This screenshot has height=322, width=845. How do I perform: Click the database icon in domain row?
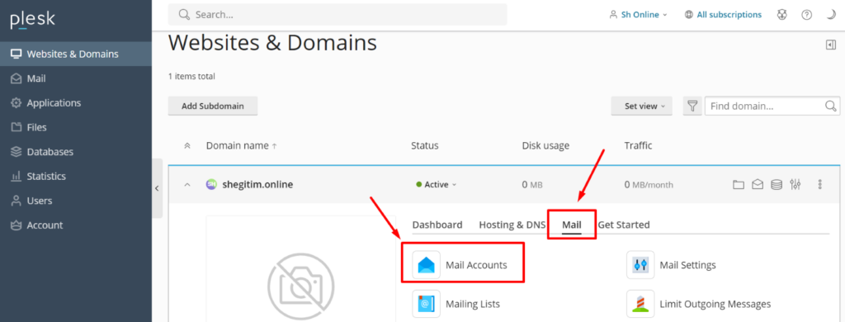(x=776, y=184)
